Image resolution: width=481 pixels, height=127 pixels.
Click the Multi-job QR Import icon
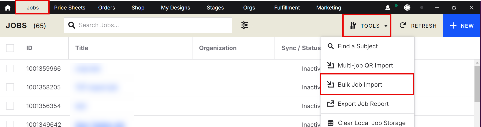[x=331, y=65]
